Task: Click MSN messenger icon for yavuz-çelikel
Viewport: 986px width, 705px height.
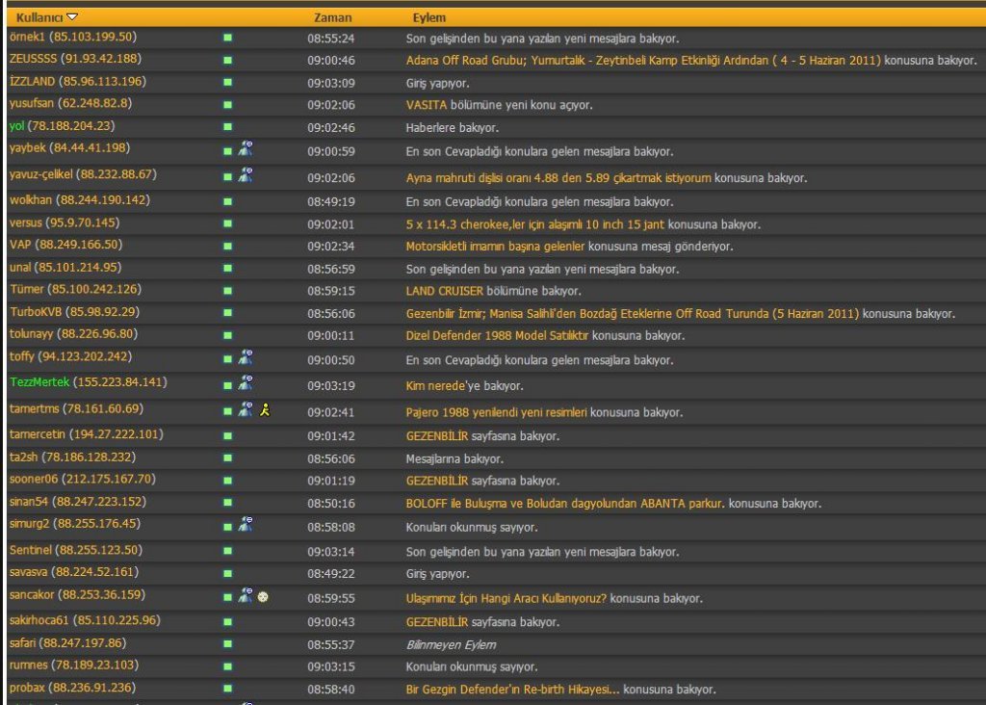Action: 246,175
